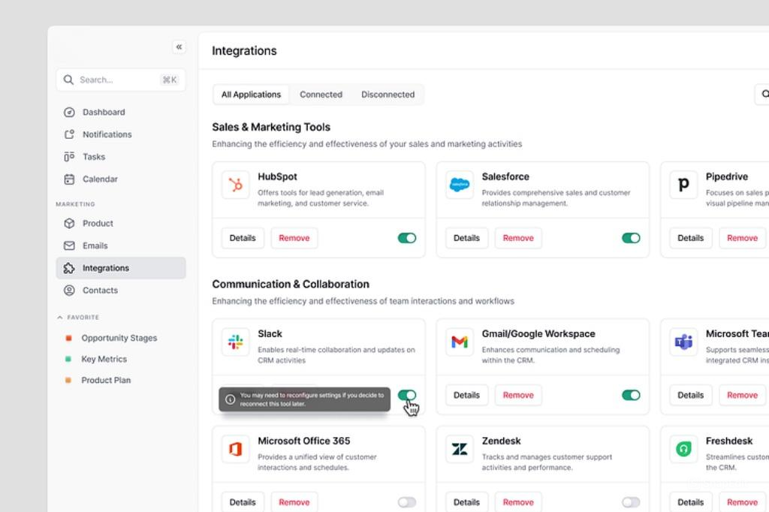Click the HubSpot logo icon
The image size is (769, 512).
[x=235, y=185]
